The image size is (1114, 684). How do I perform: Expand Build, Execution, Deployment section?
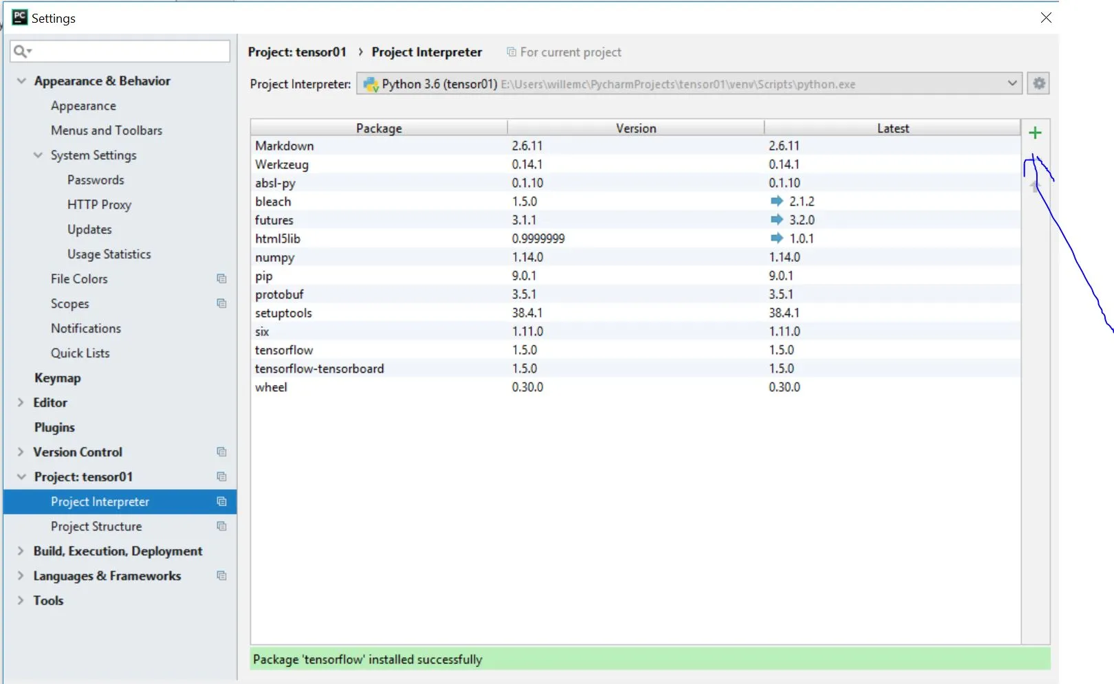pyautogui.click(x=21, y=551)
